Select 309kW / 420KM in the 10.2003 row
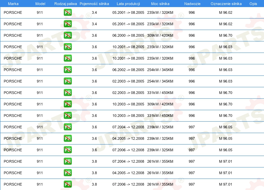264x190 pixels. coord(160,104)
